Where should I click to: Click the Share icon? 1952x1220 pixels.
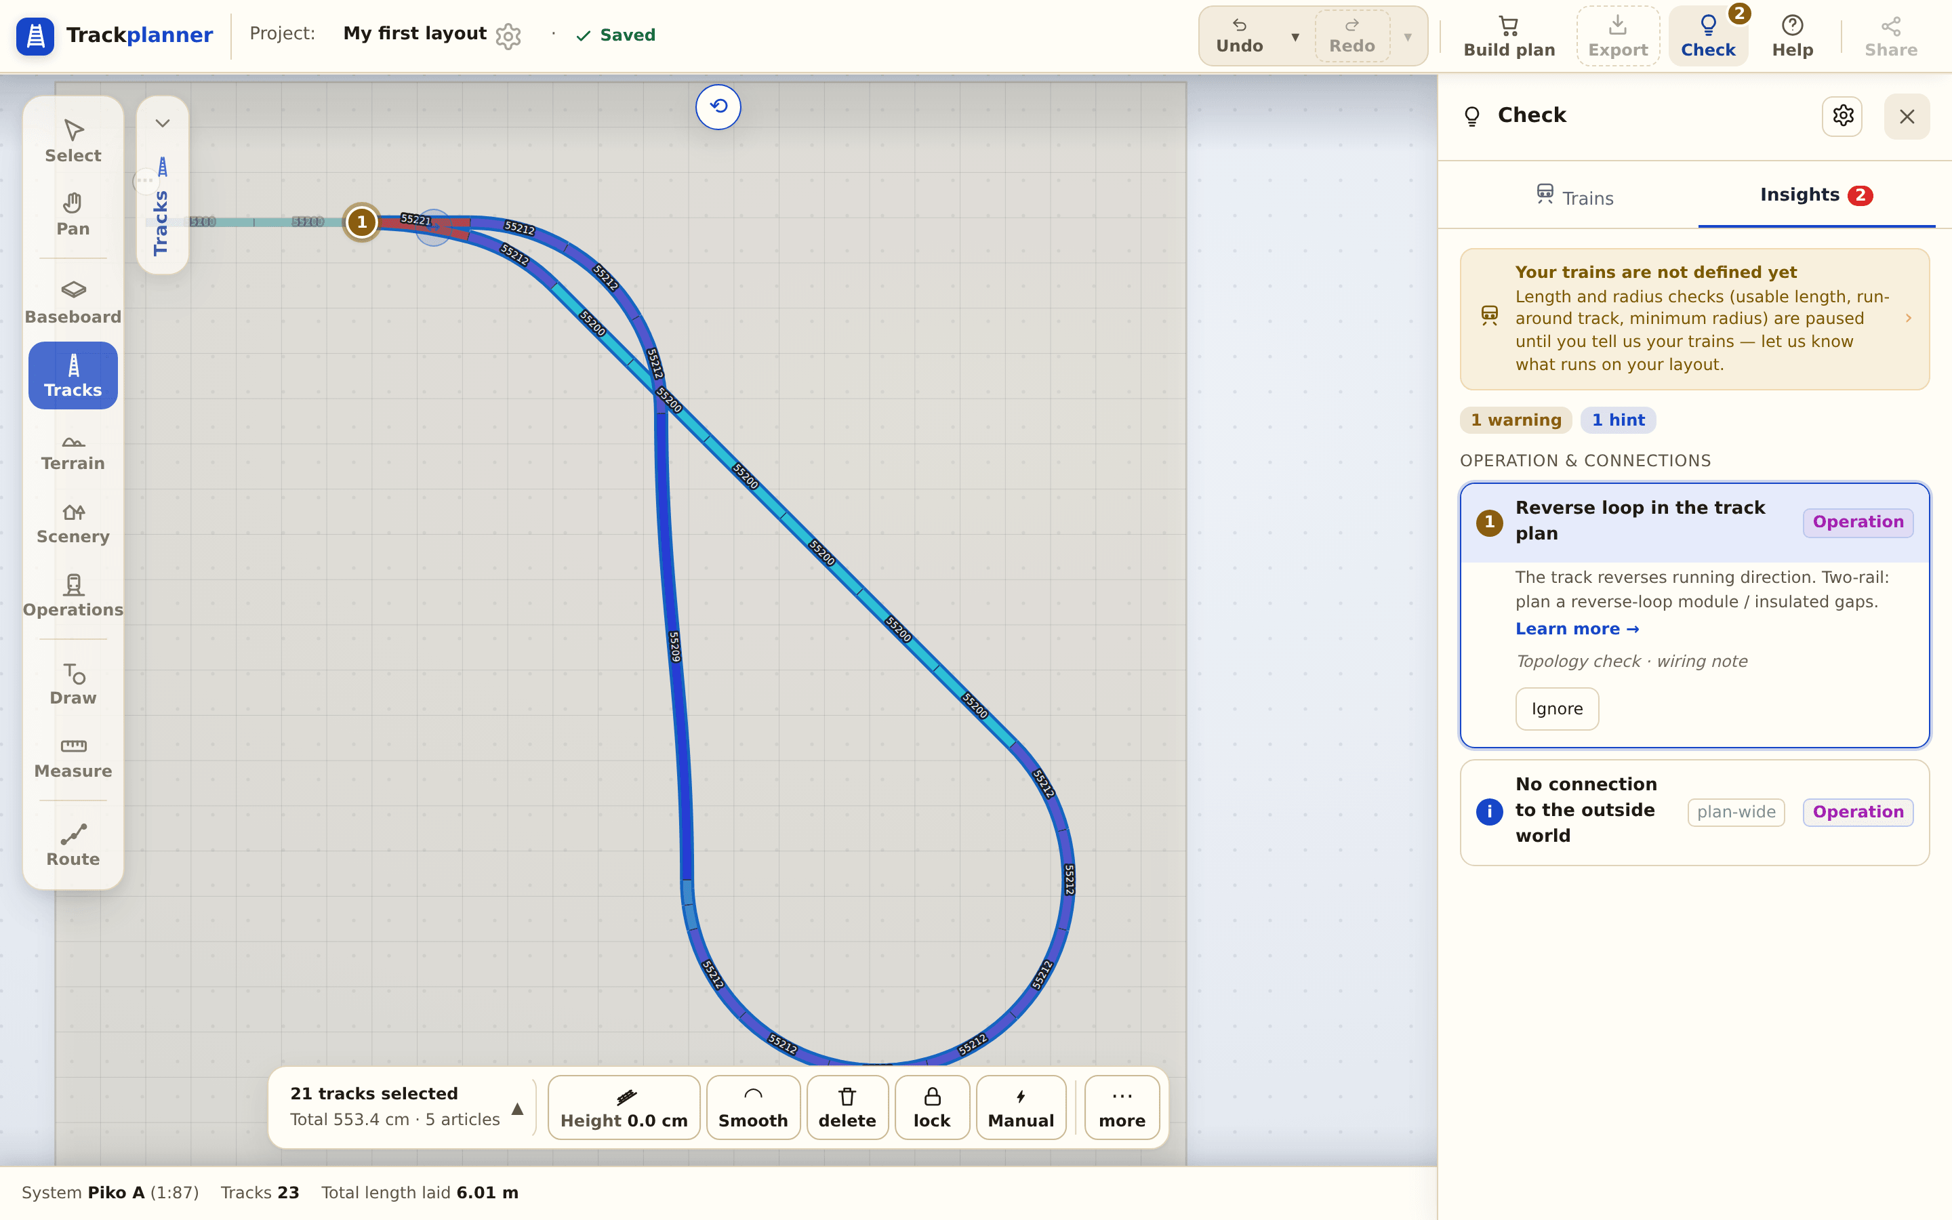1891,35
